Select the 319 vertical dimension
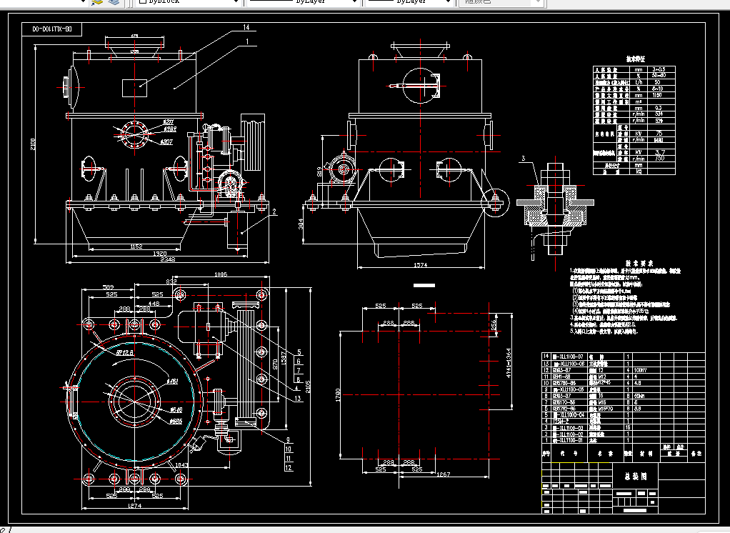 tap(319, 171)
